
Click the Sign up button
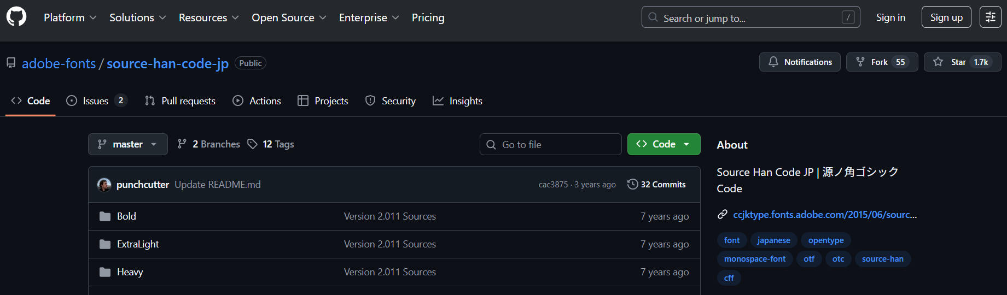point(946,17)
